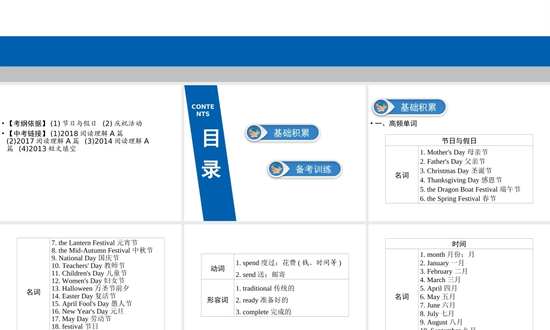Image resolution: width=550 pixels, height=330 pixels.
Task: Click the Halloween 万圣节前夕 row
Action: pos(90,288)
